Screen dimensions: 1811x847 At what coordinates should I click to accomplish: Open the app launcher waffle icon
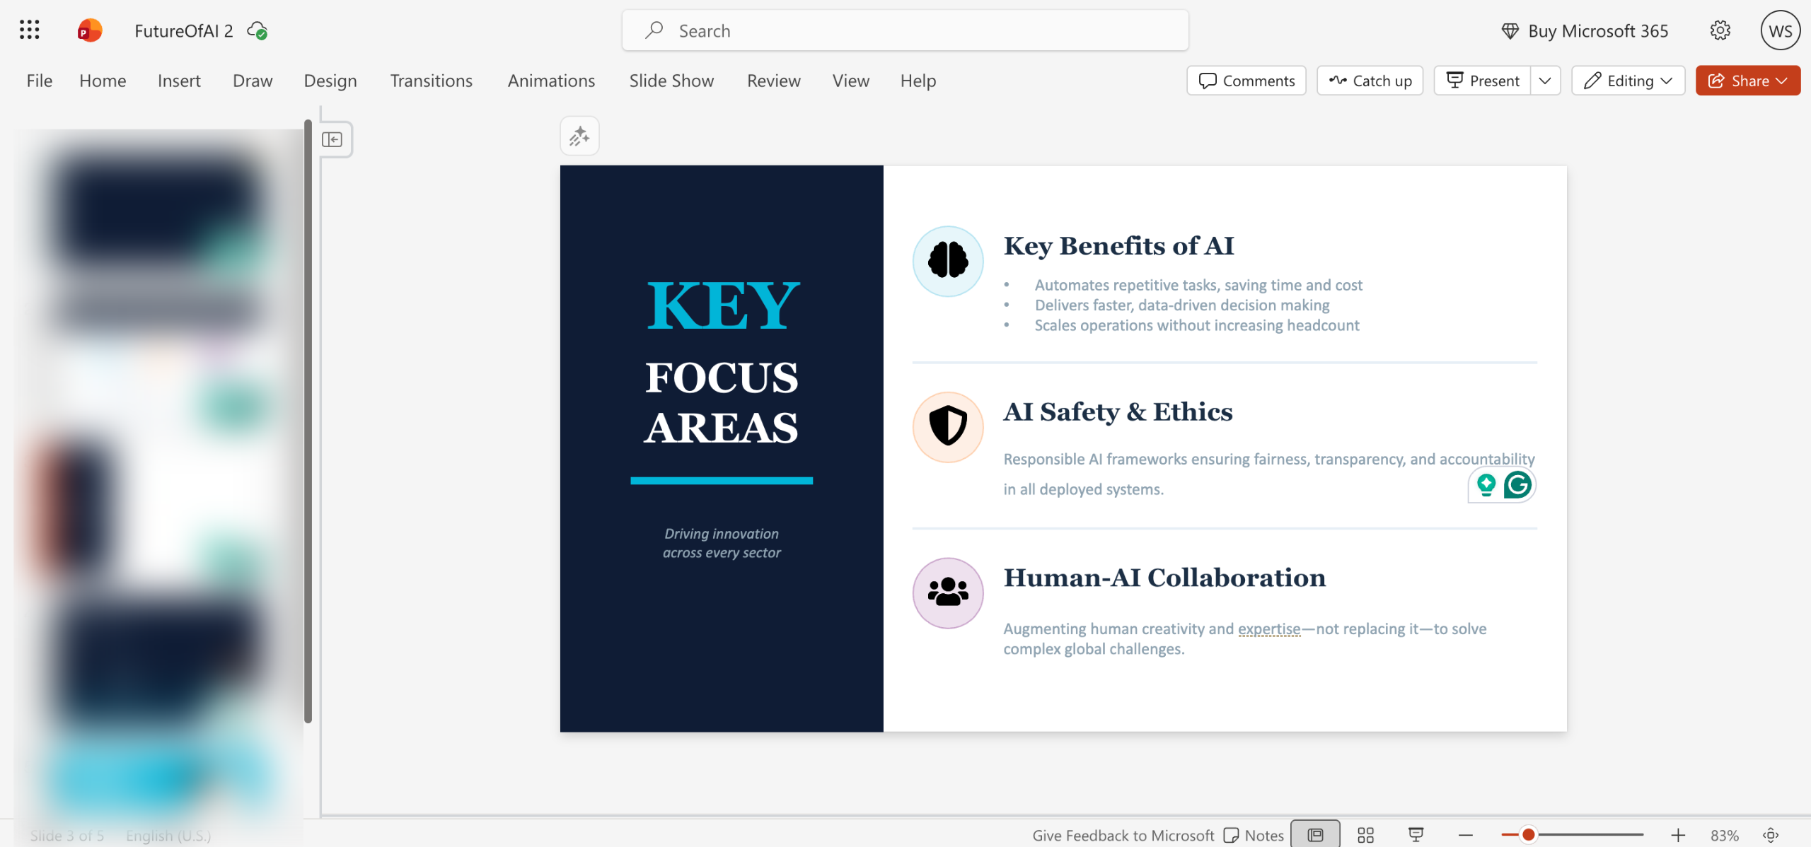coord(29,30)
